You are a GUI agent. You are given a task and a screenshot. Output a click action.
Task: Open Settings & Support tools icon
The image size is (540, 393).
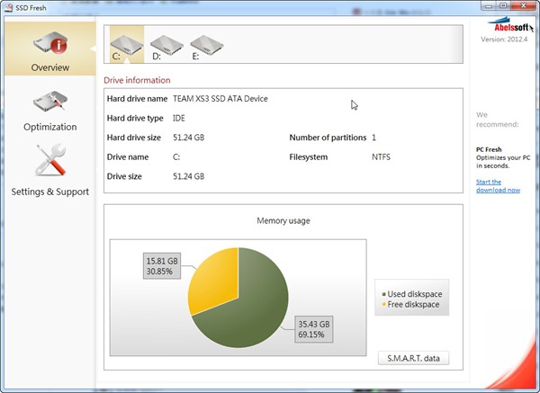click(49, 162)
